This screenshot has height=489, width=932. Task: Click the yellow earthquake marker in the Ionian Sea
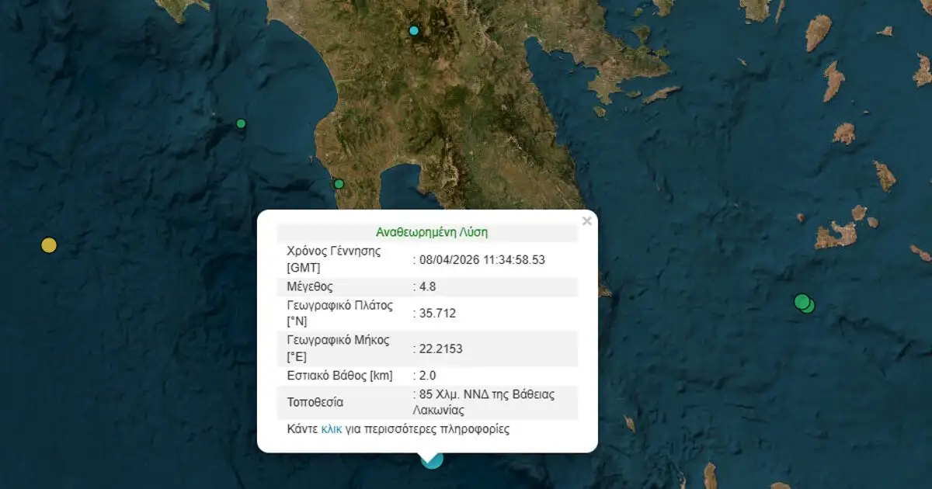click(x=49, y=245)
